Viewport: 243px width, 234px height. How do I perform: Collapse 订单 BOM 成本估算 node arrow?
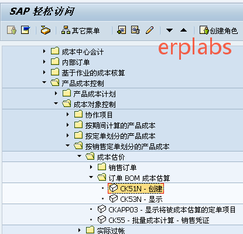click(91, 177)
